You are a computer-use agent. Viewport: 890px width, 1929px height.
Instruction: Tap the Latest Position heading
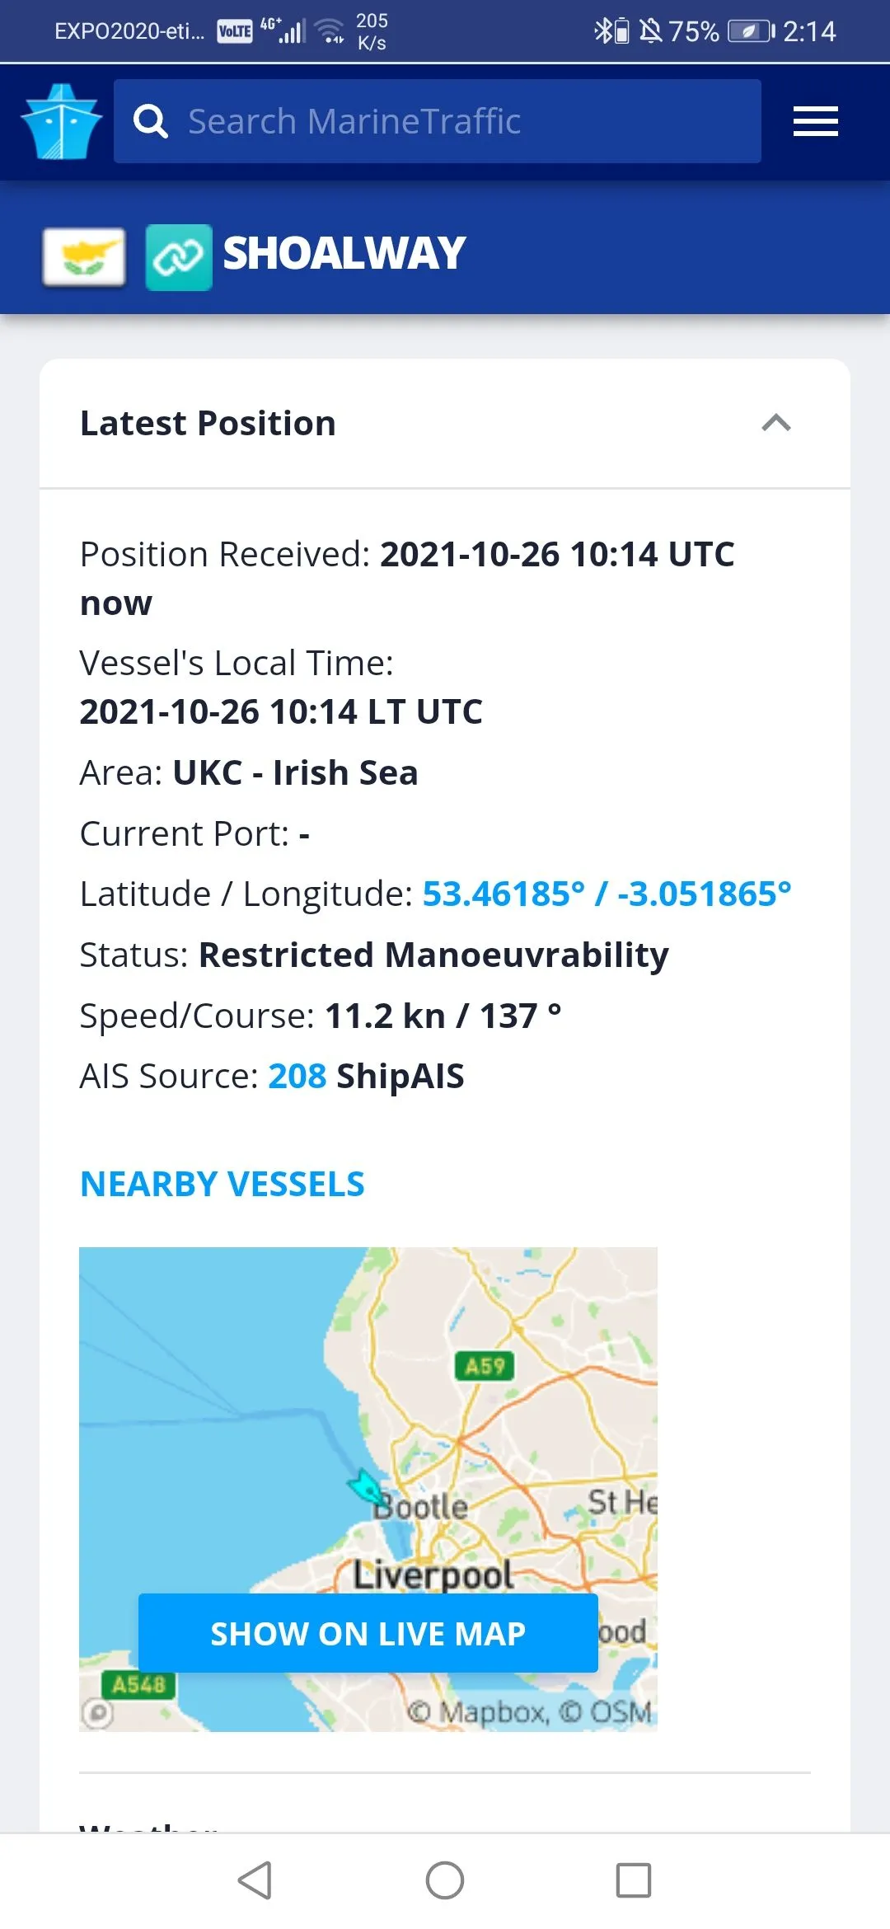[208, 424]
